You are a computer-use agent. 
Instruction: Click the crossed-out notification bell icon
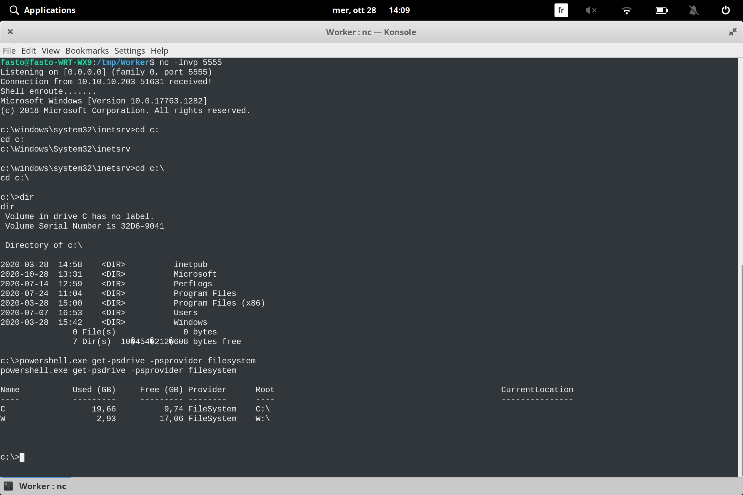pyautogui.click(x=693, y=10)
